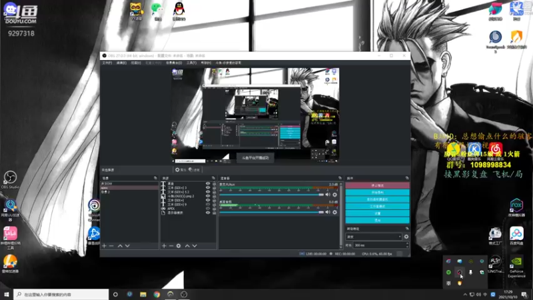Click the green circle icon in tray popup
Viewport: 533px width, 300px height.
448,272
